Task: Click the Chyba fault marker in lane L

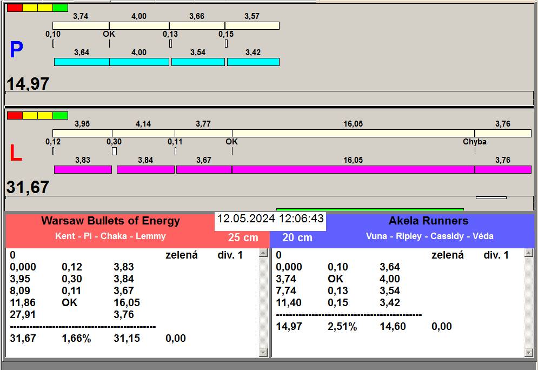Action: [x=474, y=142]
